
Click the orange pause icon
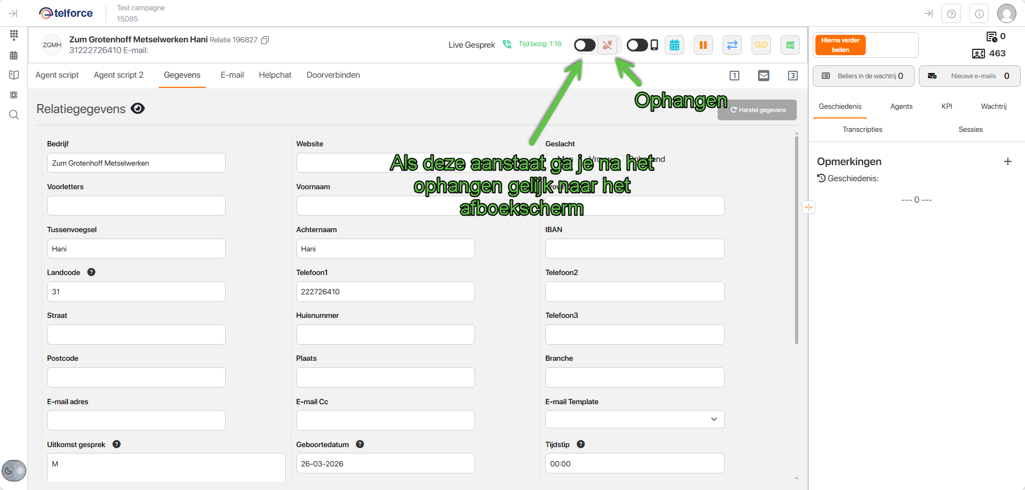pos(703,45)
